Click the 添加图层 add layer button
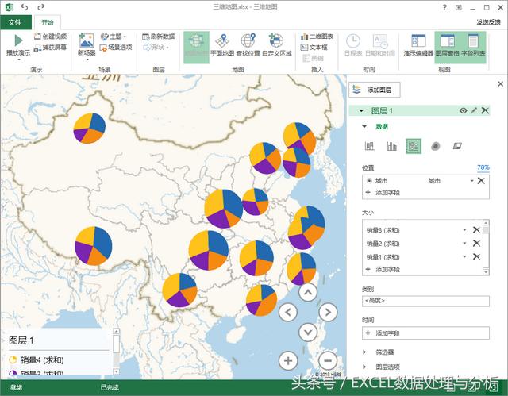 [375, 90]
